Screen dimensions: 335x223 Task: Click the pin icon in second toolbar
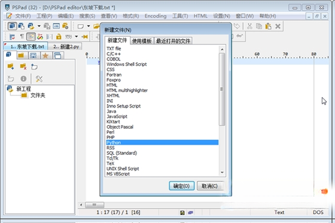(85, 37)
